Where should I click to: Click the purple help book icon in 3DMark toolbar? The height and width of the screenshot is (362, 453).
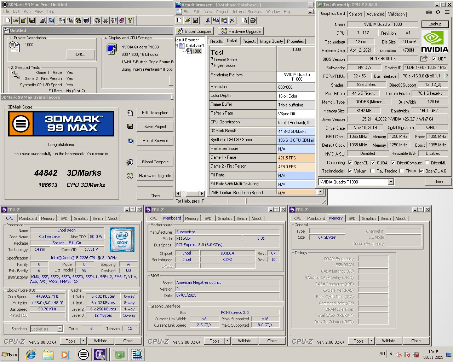pyautogui.click(x=122, y=21)
